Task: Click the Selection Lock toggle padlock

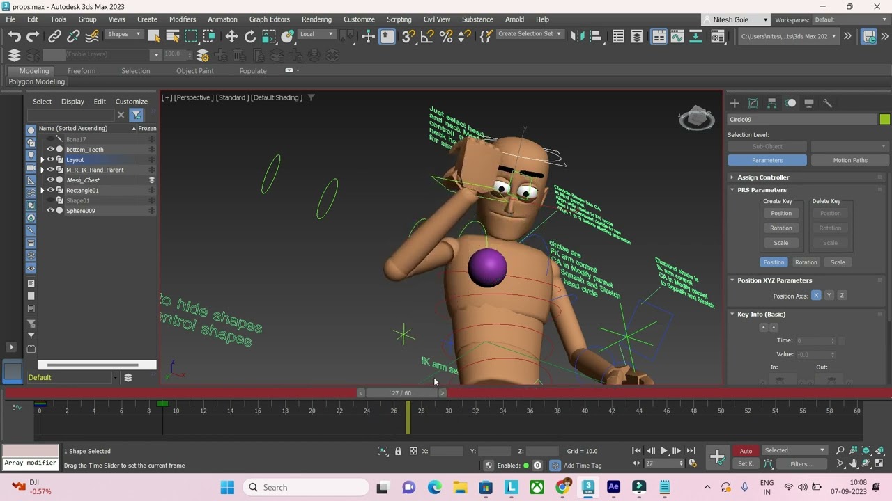Action: pos(398,451)
